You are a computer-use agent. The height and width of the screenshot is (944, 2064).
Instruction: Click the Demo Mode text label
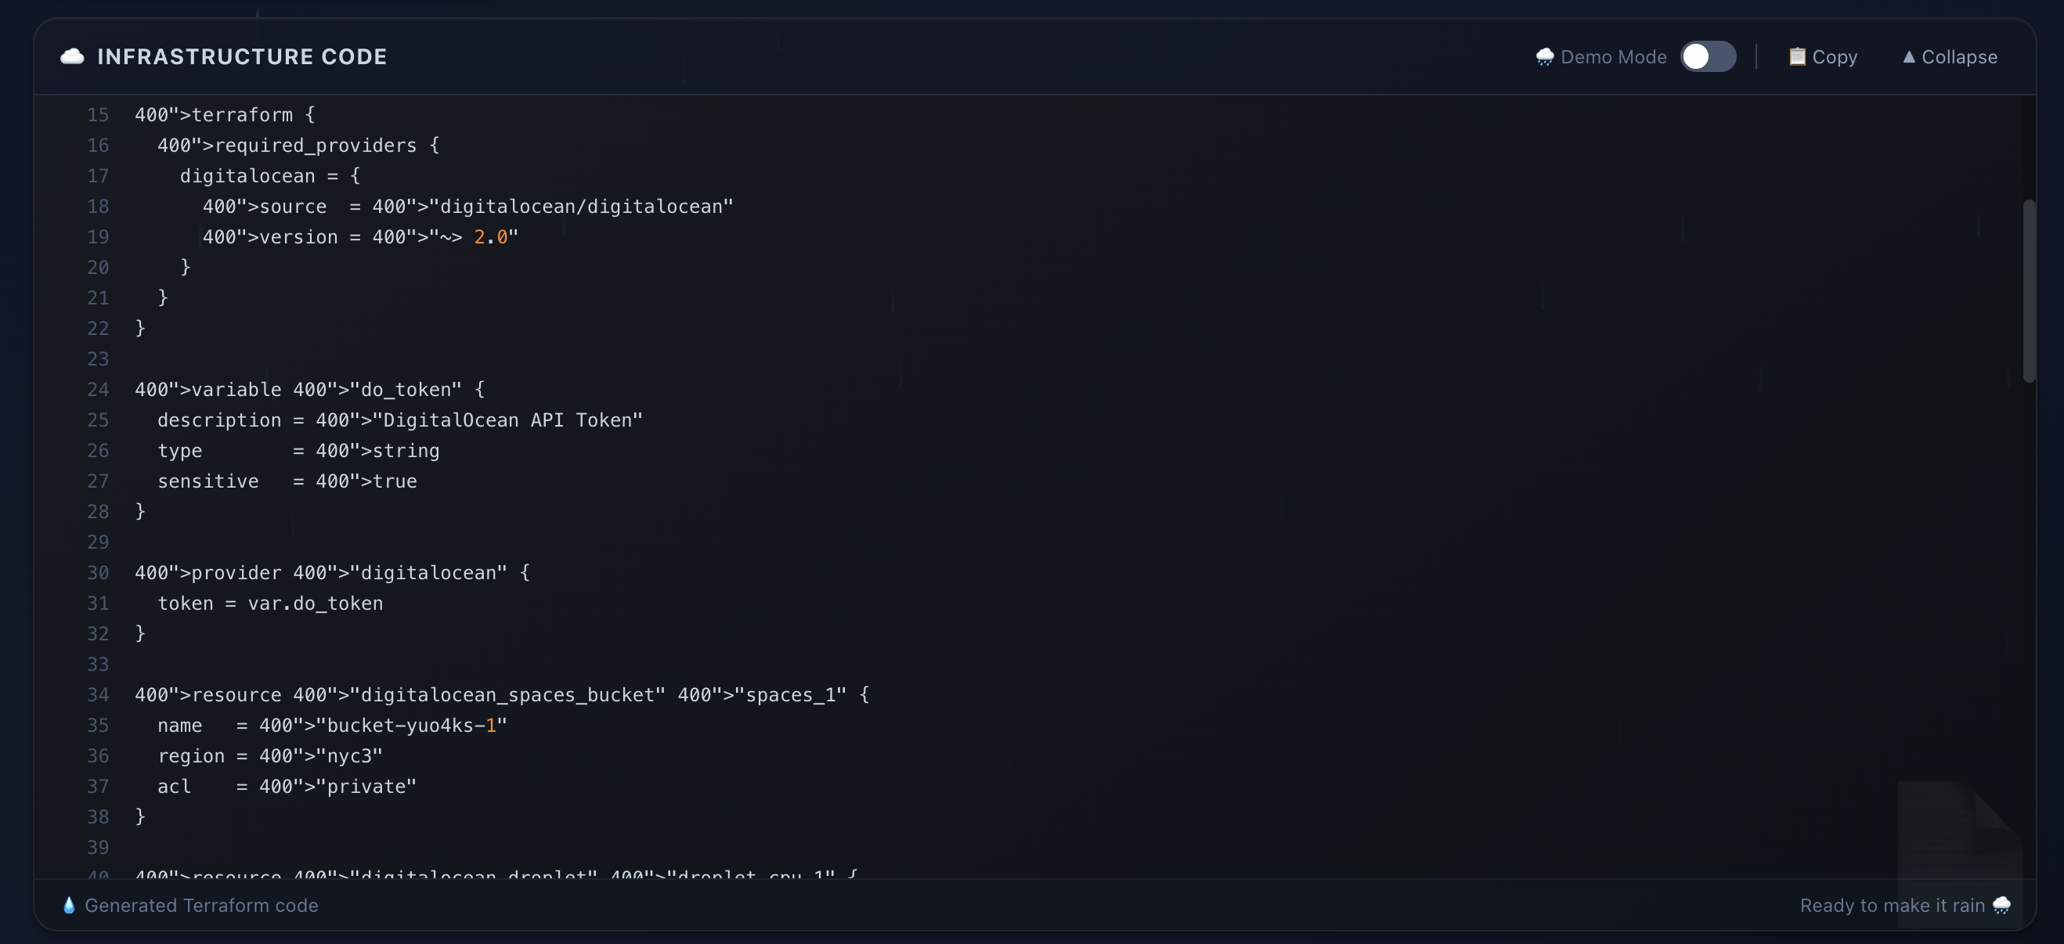point(1613,57)
